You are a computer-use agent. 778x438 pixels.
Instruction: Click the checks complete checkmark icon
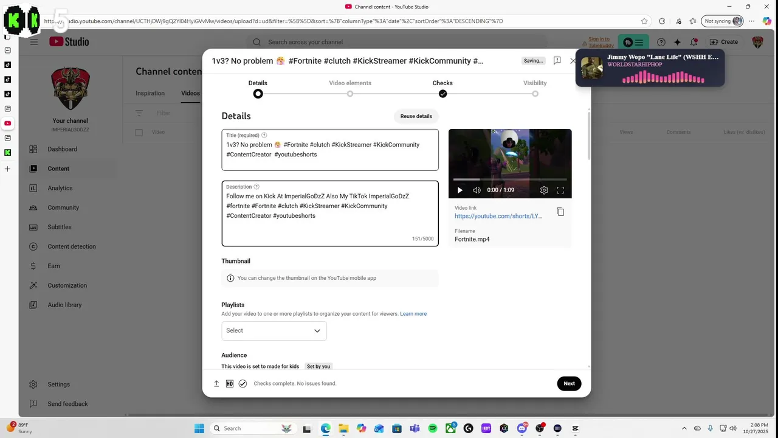click(x=243, y=383)
